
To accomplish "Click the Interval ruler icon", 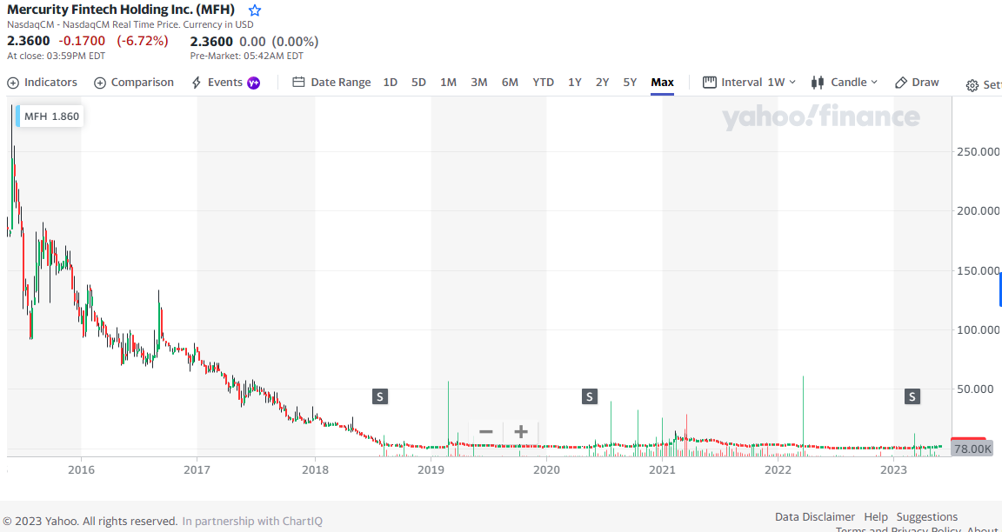I will pos(709,83).
